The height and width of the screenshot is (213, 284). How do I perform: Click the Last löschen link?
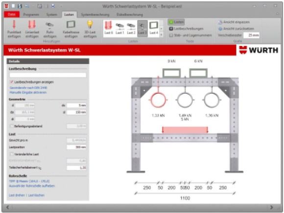[36, 195]
